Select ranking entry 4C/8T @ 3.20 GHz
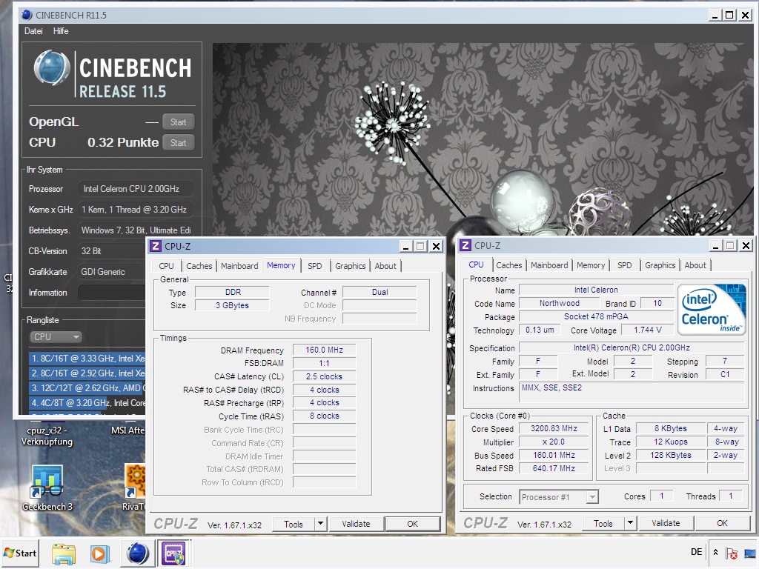This screenshot has height=569, width=759. pos(87,403)
